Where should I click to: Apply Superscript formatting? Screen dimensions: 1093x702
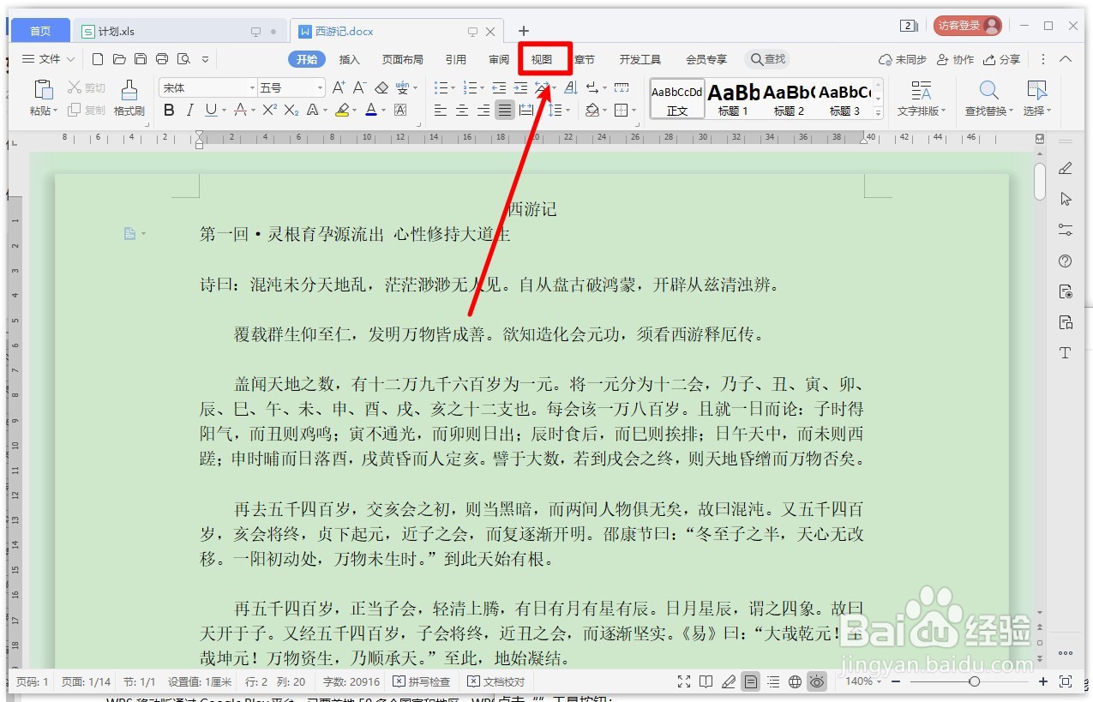point(269,110)
